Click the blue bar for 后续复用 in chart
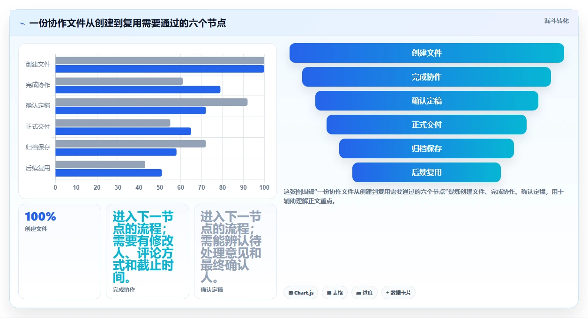Viewport: 588px width, 318px height. click(x=109, y=173)
